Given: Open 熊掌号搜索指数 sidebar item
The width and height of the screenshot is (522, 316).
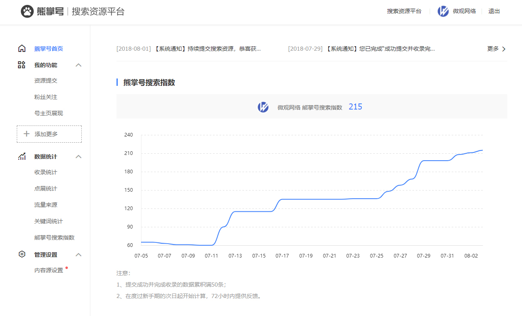Looking at the screenshot, I should (54, 238).
